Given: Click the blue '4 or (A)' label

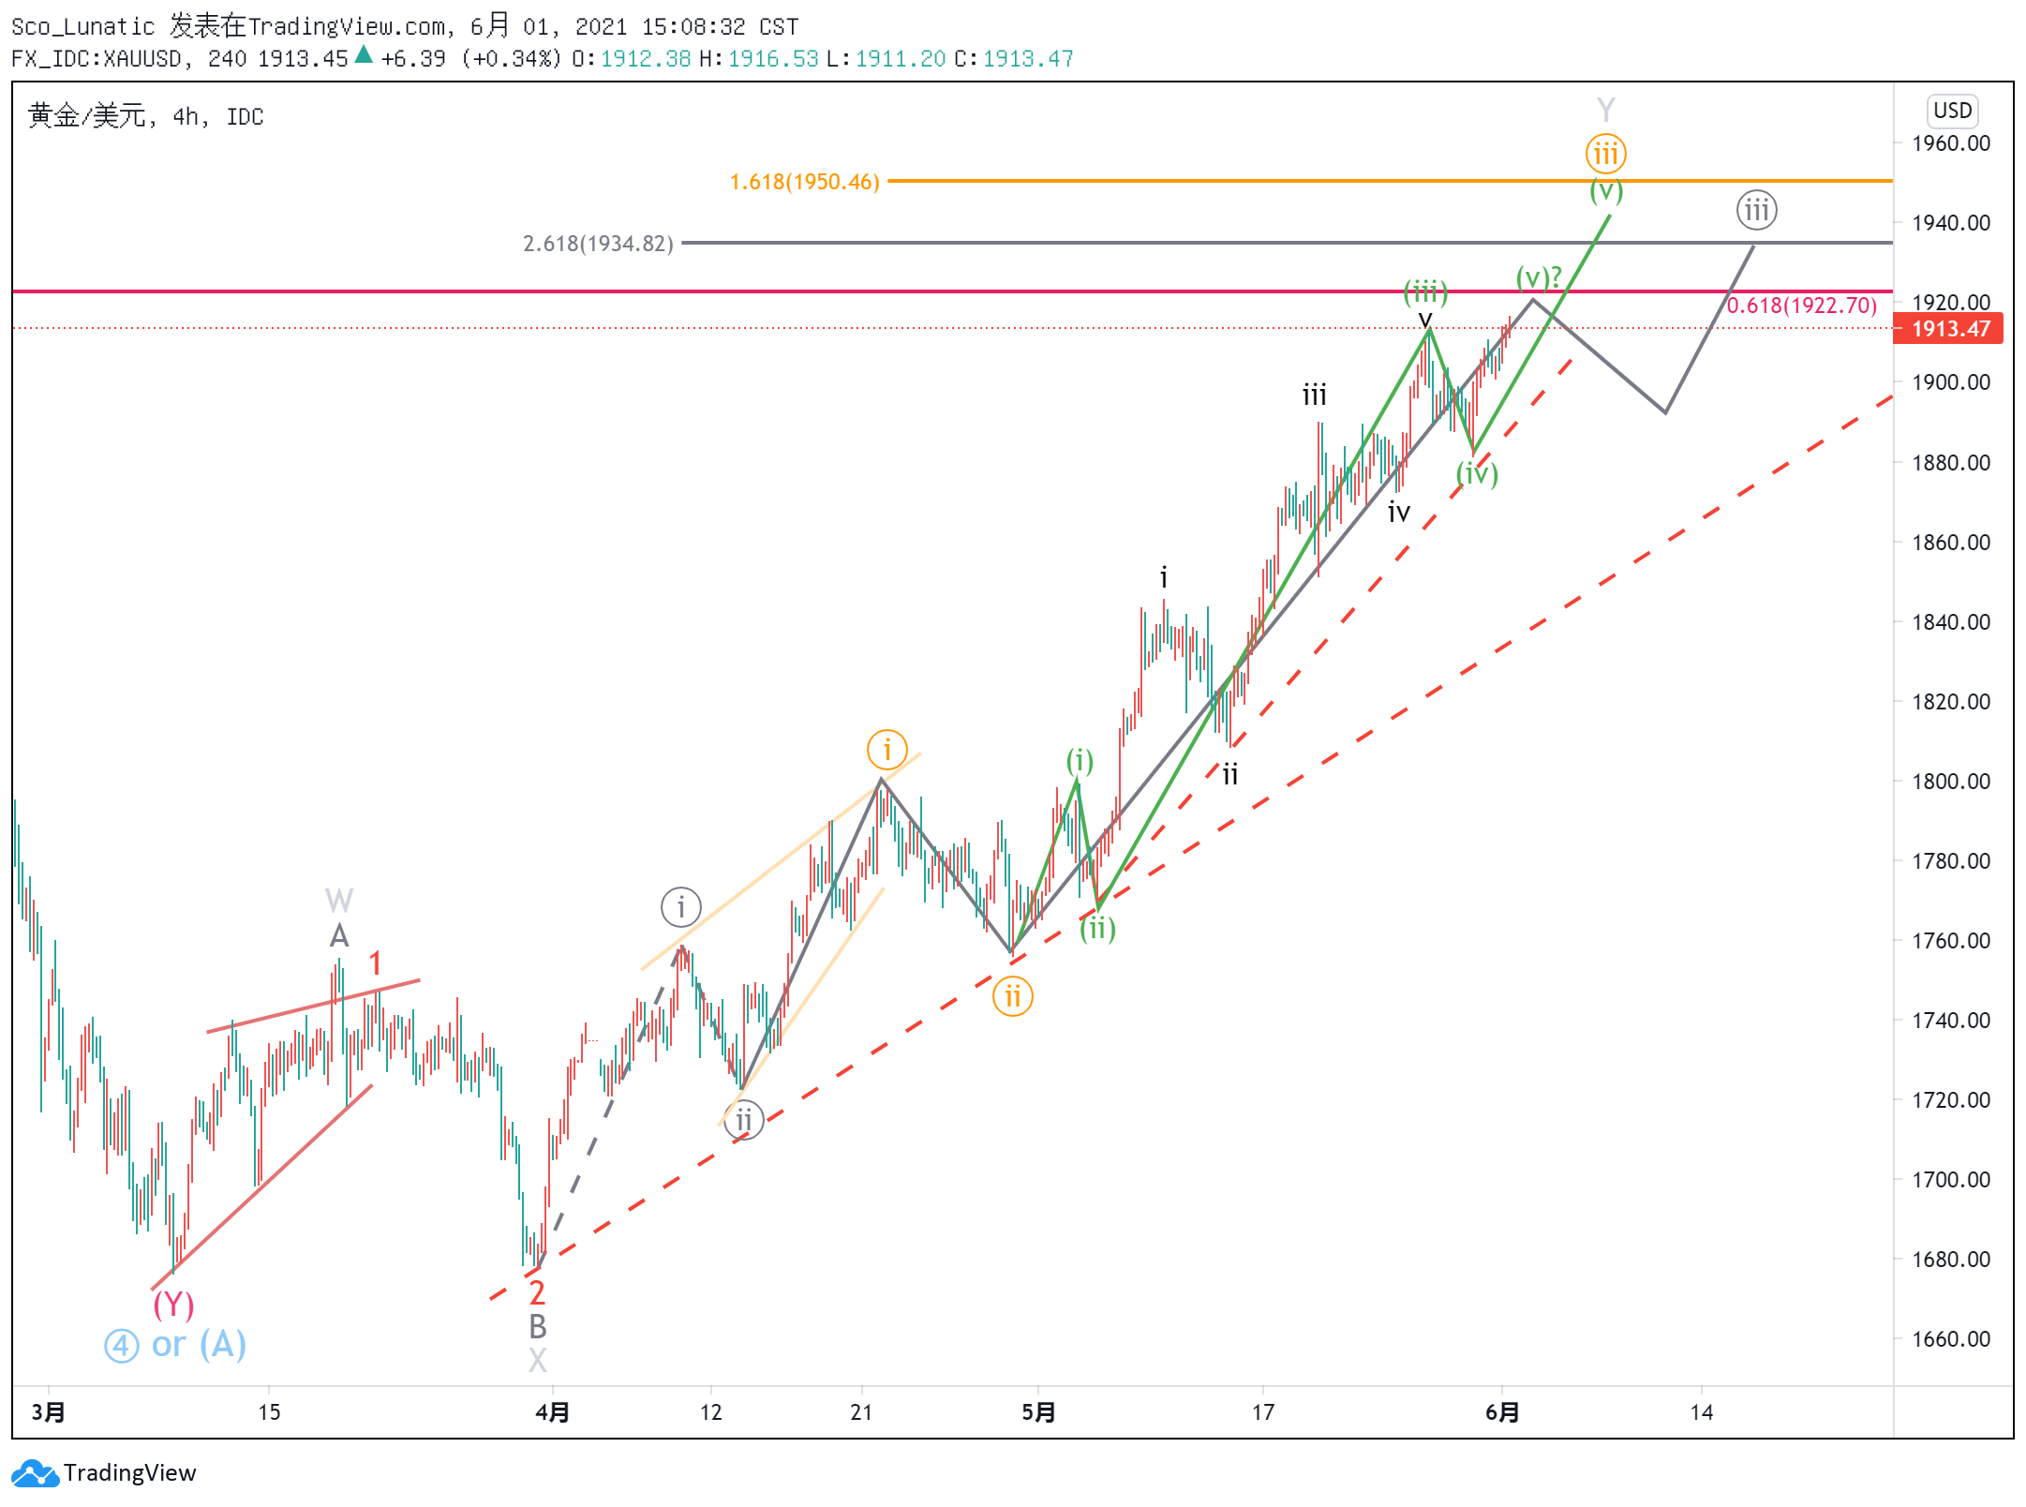Looking at the screenshot, I should tap(175, 1345).
